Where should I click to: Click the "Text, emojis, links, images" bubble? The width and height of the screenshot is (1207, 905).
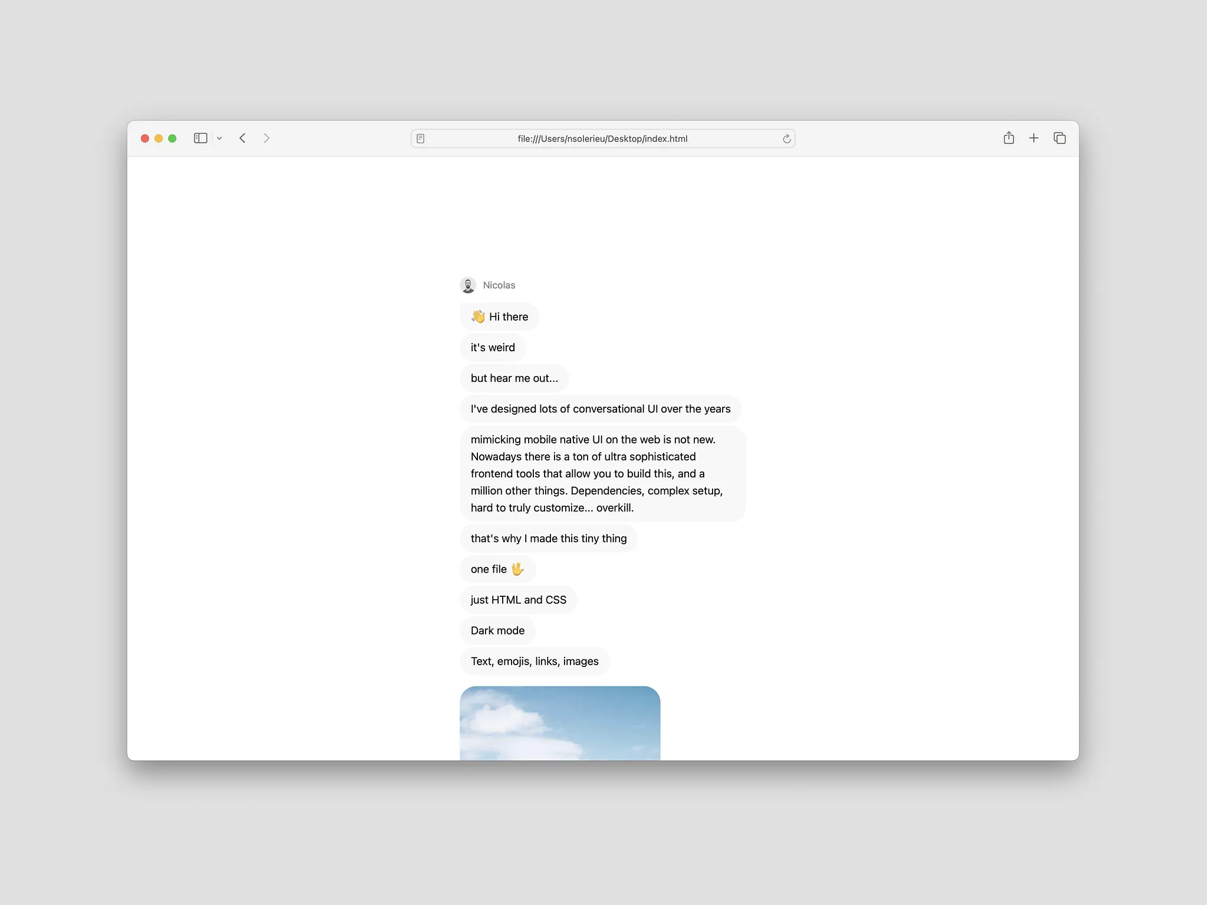(535, 661)
